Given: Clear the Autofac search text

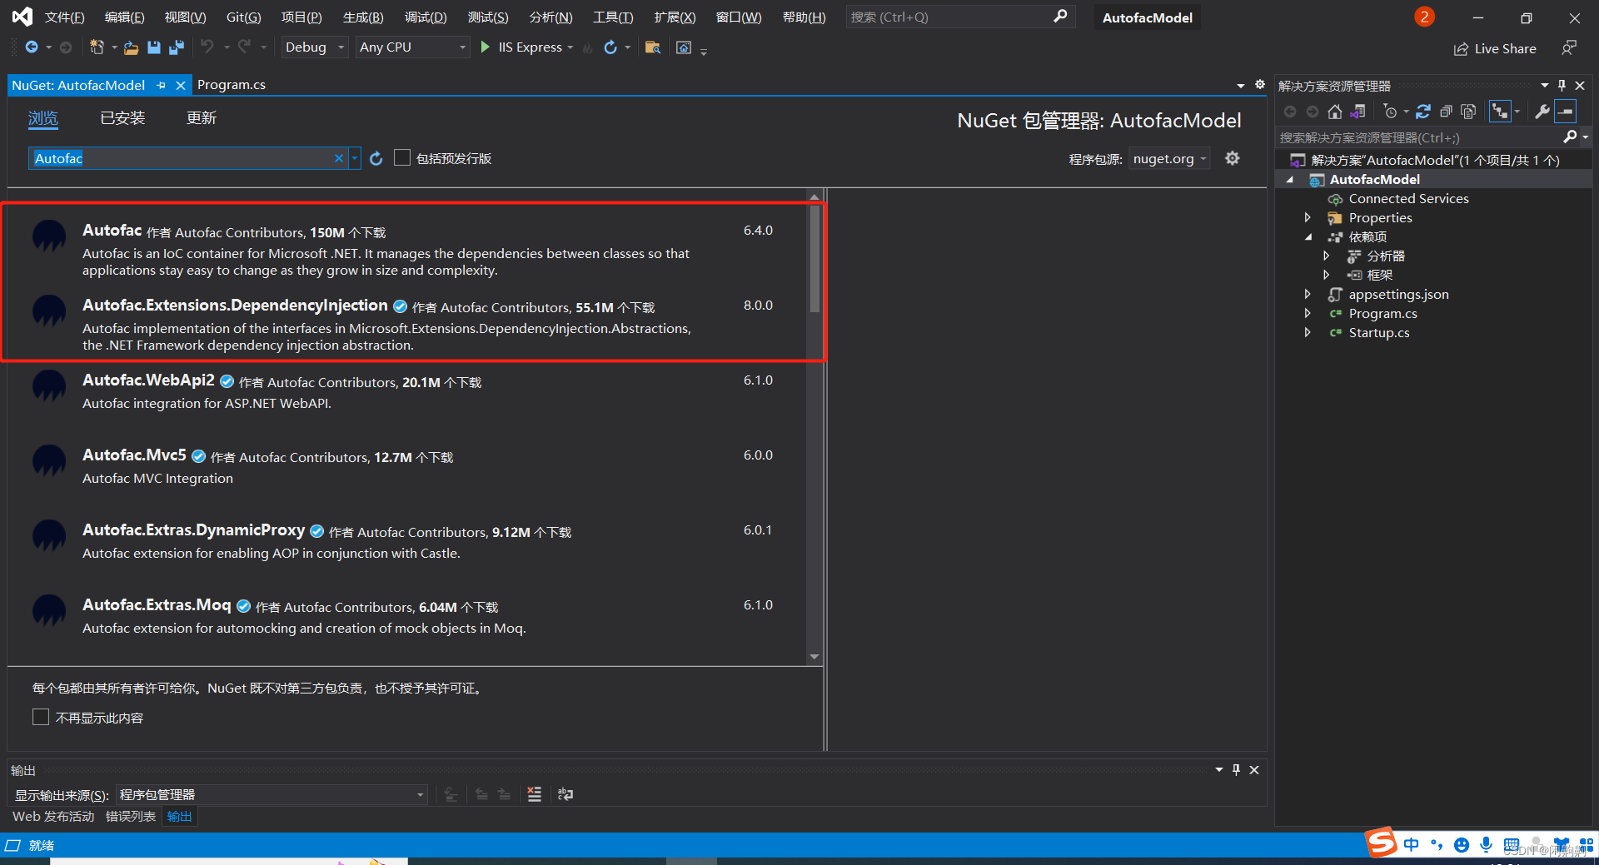Looking at the screenshot, I should [x=339, y=158].
